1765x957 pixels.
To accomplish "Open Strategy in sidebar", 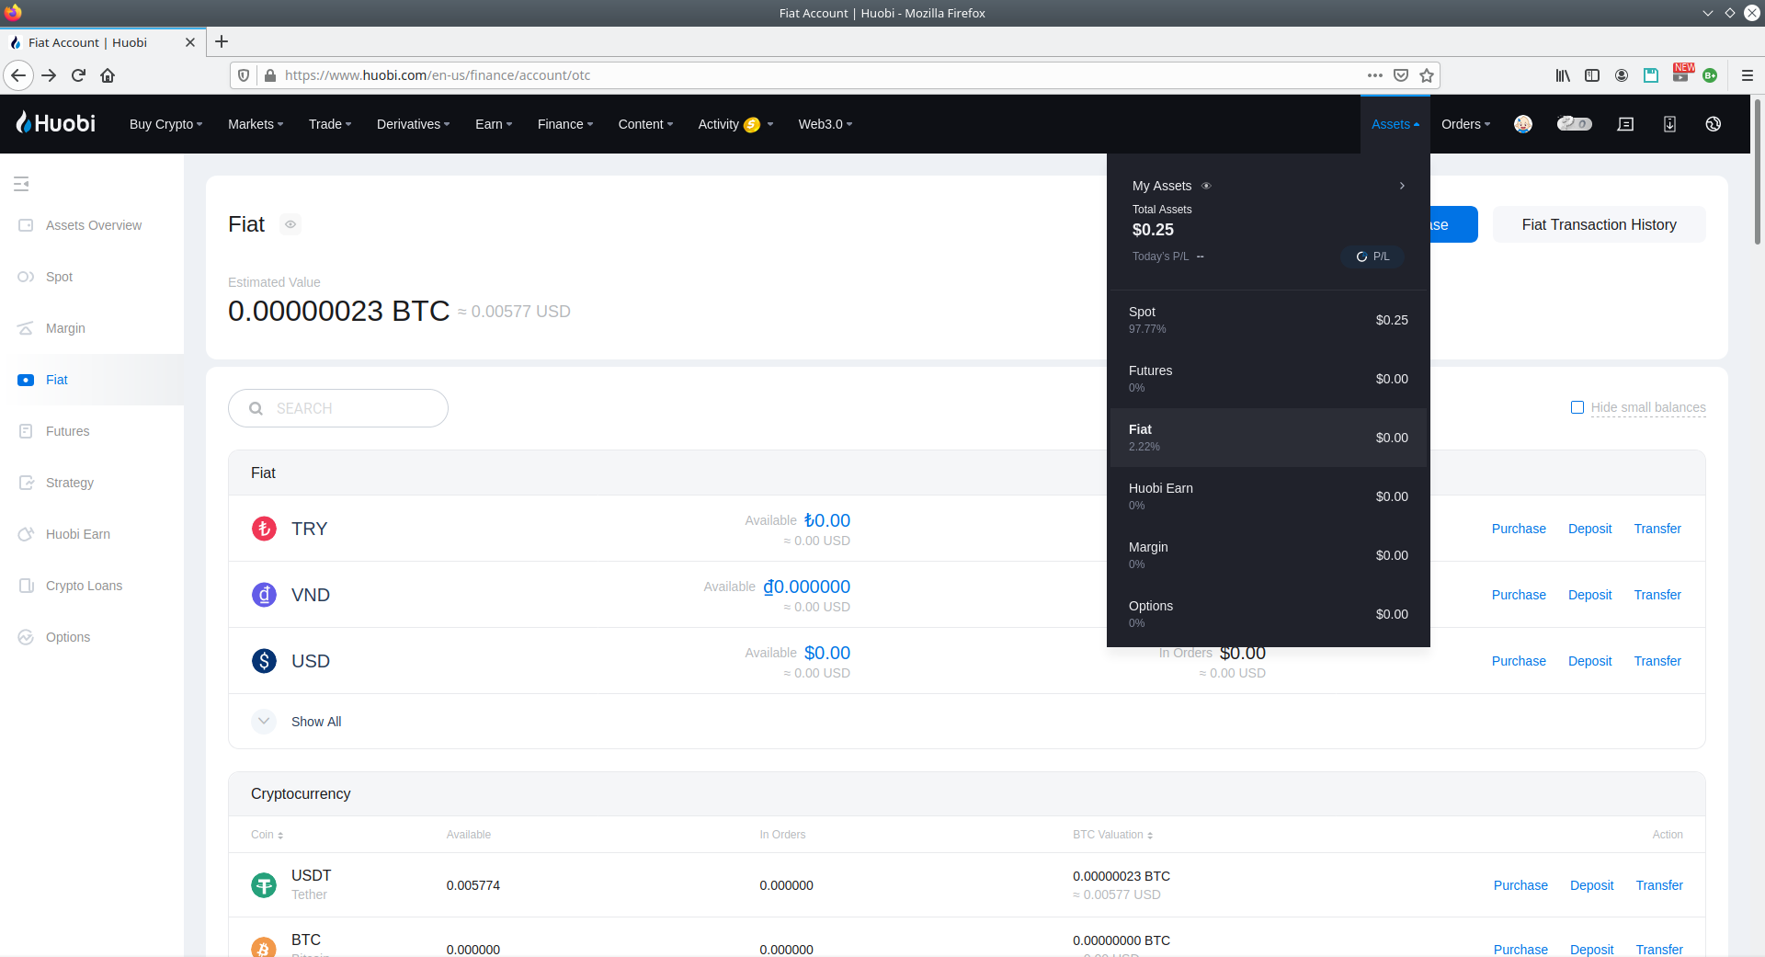I will (69, 483).
